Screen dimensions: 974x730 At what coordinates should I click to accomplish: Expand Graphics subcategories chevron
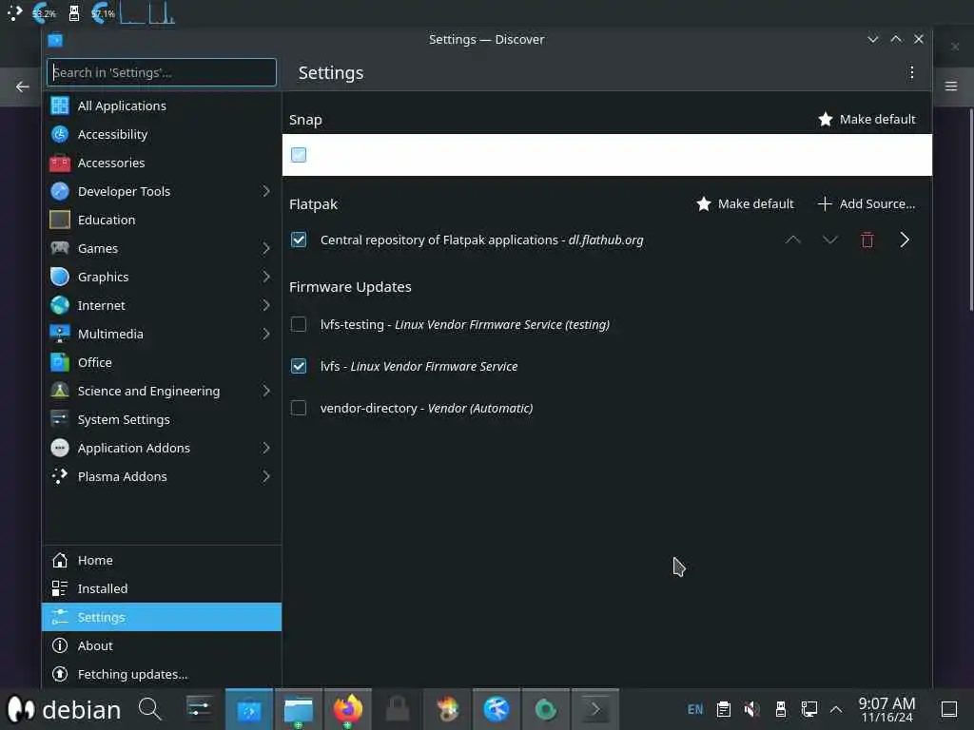(266, 277)
